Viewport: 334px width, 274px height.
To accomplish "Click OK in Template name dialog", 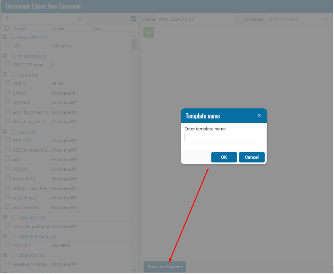I will coord(224,157).
